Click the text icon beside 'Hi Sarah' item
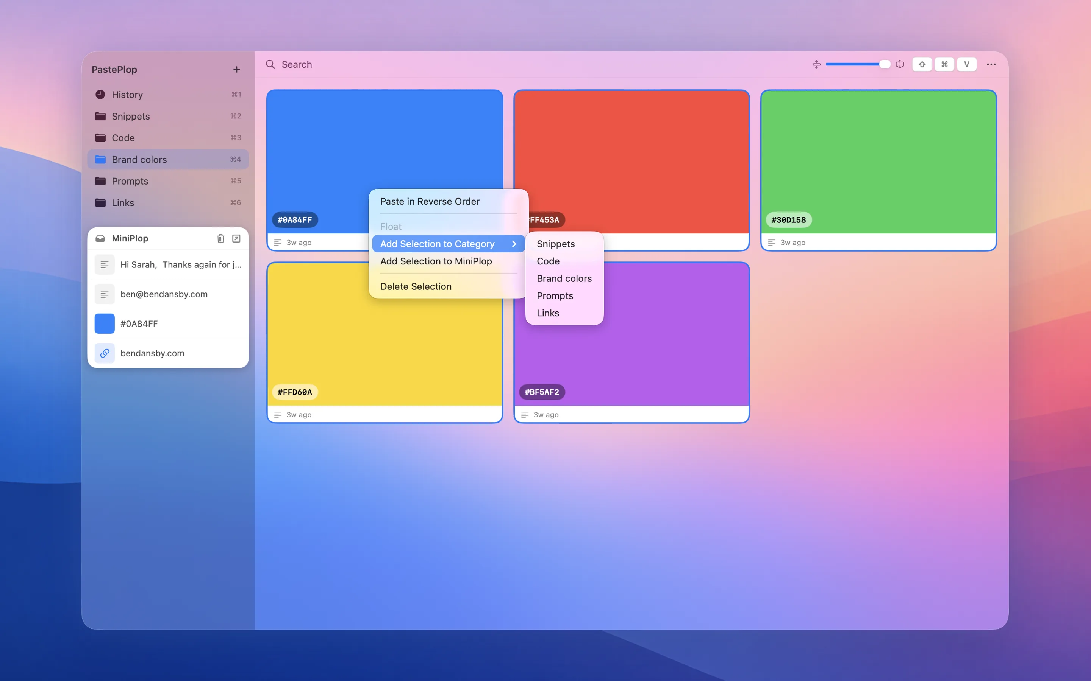1091x681 pixels. [x=105, y=265]
